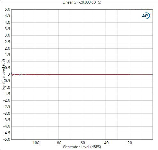158x150 pixels.
Task: Click the -100 x-axis tick label
Action: point(35,143)
